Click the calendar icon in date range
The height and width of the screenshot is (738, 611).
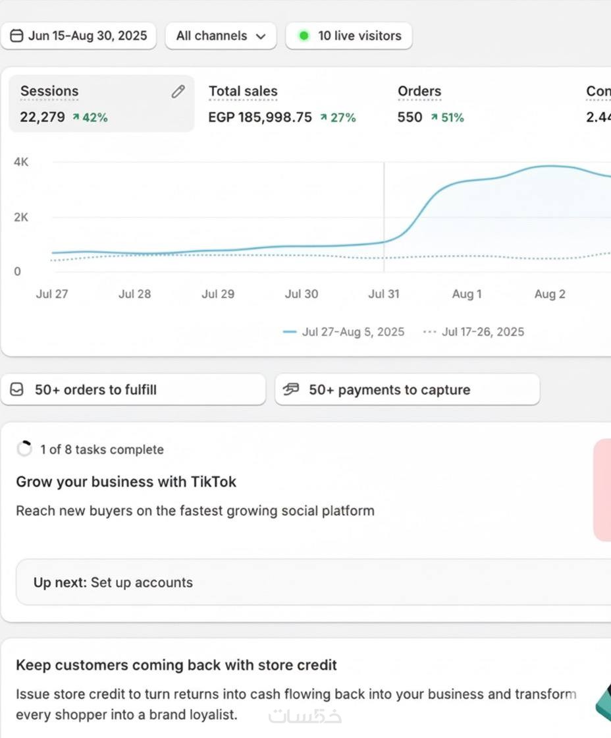[17, 36]
